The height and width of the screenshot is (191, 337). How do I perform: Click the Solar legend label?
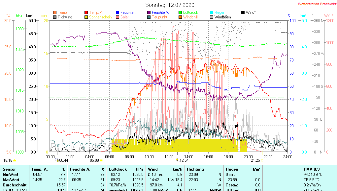pyautogui.click(x=124, y=17)
